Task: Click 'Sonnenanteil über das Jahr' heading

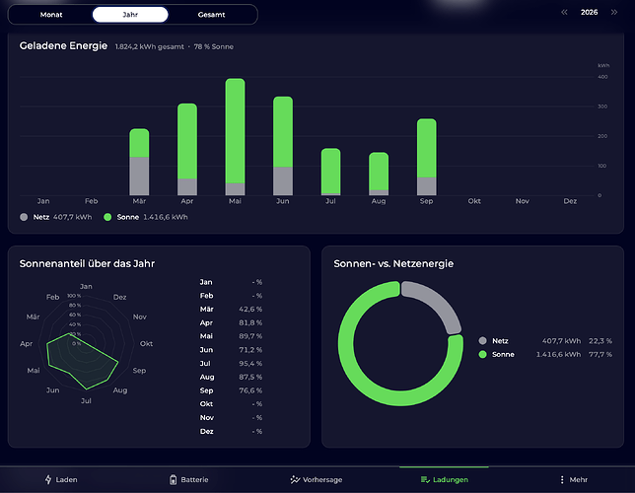Action: tap(87, 263)
